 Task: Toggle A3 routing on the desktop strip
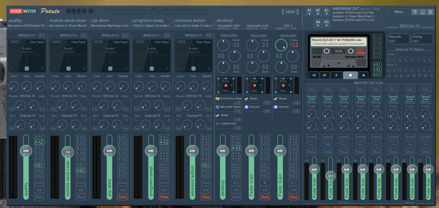pyautogui.click(x=236, y=148)
